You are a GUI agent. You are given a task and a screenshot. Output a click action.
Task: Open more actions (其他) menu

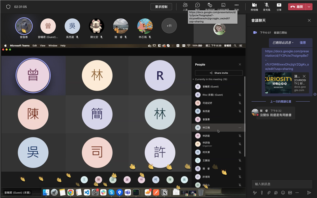click(237, 6)
